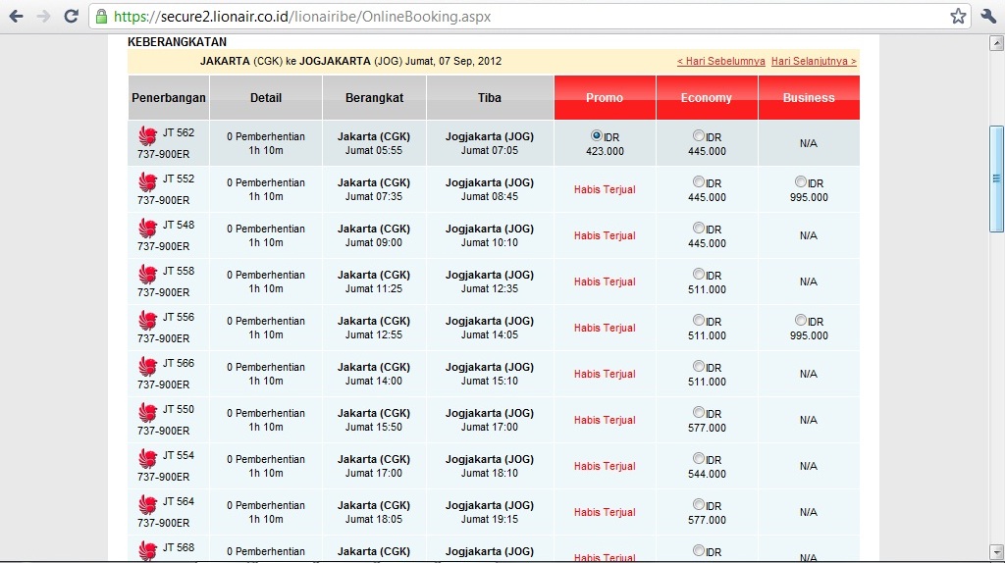Select Business fare 995.000 for JT 556

click(801, 321)
